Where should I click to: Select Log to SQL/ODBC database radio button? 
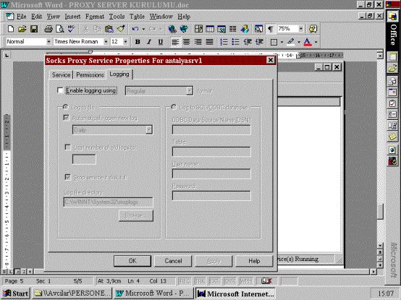tap(174, 107)
